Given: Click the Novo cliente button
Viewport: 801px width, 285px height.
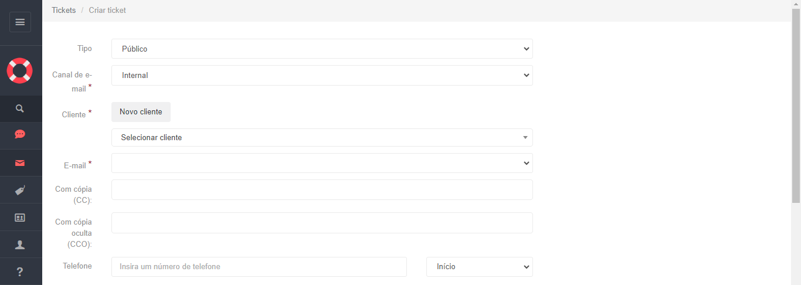Looking at the screenshot, I should point(141,111).
